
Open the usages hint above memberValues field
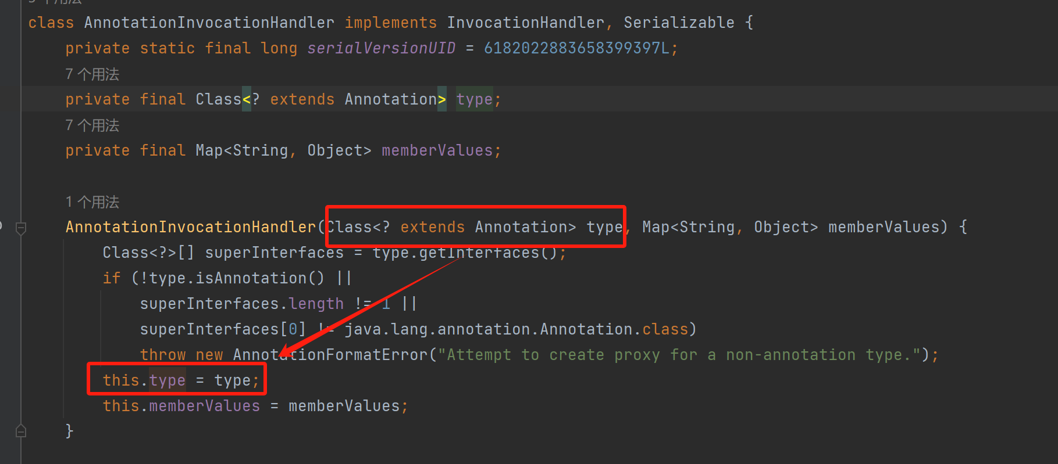(92, 125)
